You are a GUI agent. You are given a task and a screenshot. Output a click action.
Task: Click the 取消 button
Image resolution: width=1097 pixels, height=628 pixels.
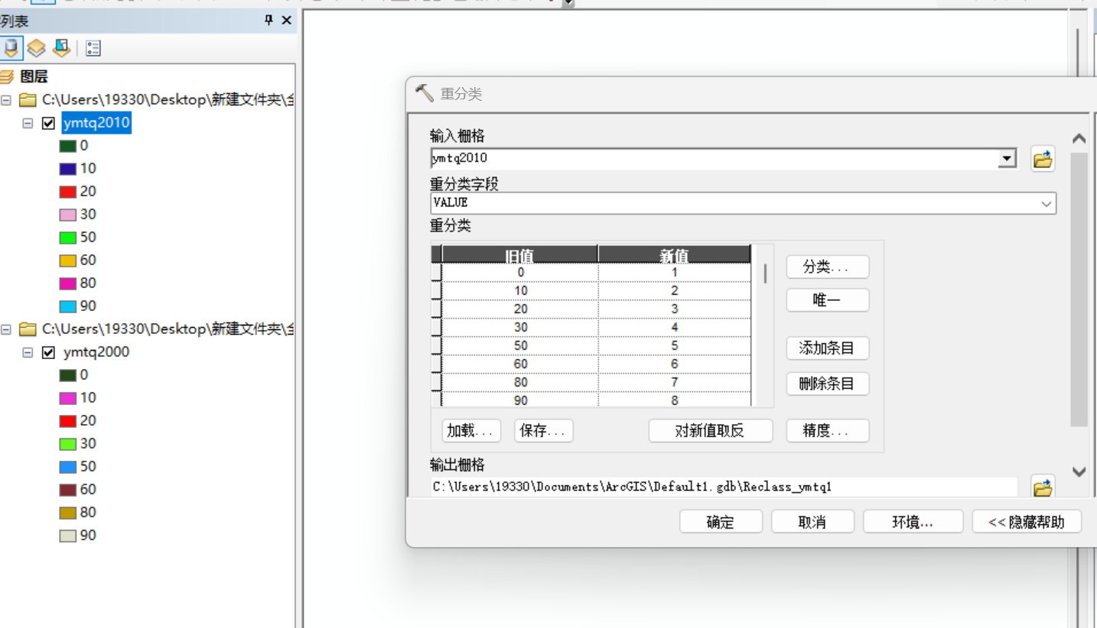pos(812,522)
